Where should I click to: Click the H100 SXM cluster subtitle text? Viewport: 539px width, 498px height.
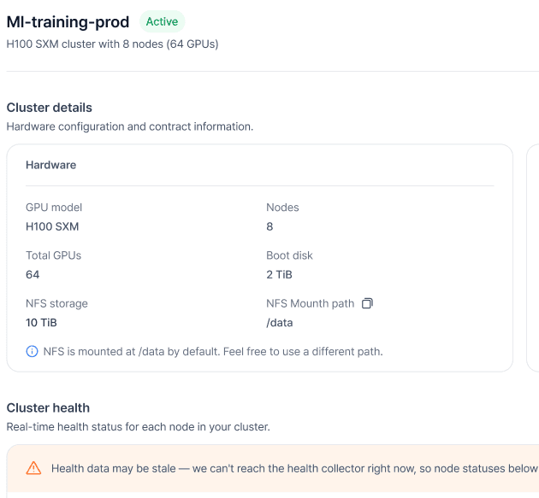[112, 44]
